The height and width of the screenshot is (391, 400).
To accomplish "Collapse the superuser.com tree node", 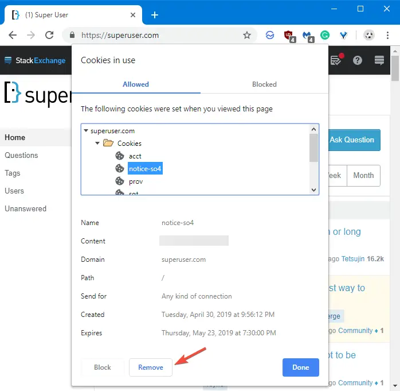I will pos(86,130).
